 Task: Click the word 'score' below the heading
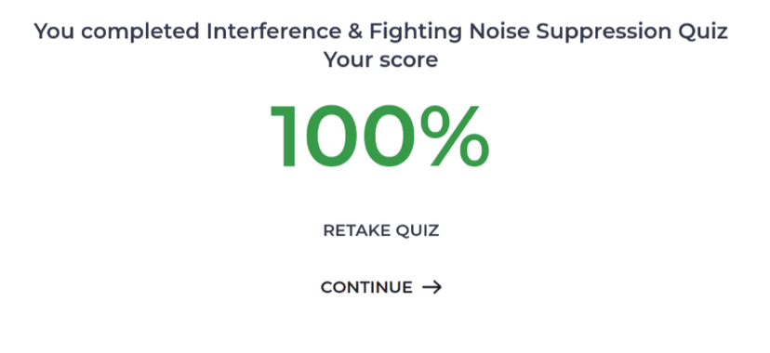point(405,60)
